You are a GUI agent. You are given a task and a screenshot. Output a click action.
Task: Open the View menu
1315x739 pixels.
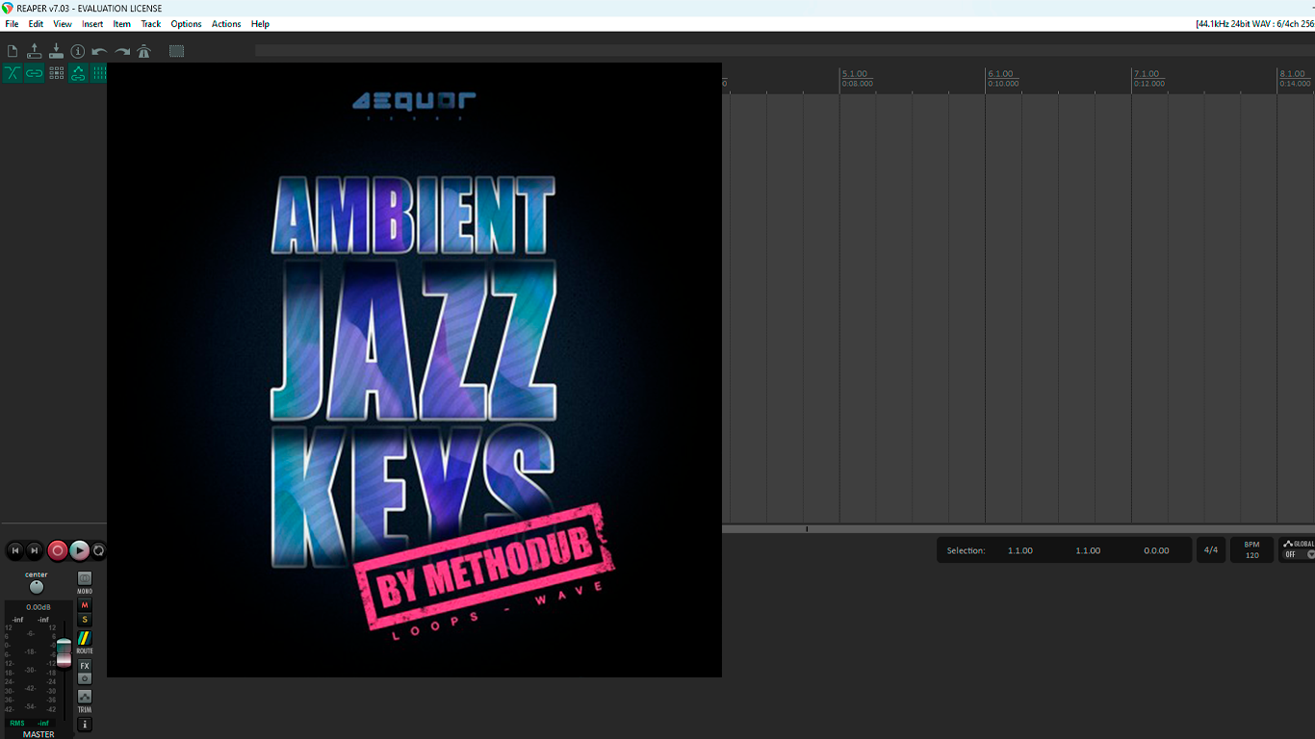(x=63, y=24)
